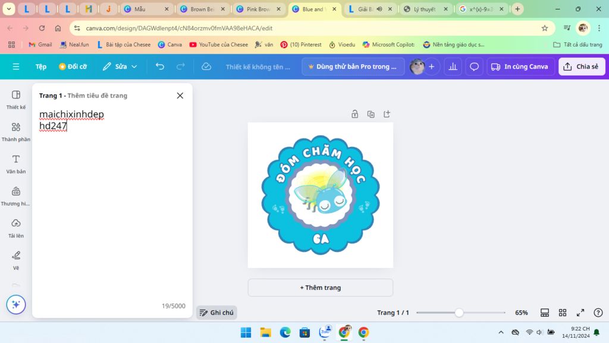This screenshot has width=609, height=343.
Task: Toggle the Ghi chú notes panel
Action: 216,313
